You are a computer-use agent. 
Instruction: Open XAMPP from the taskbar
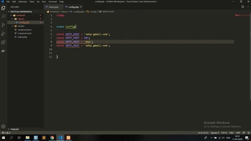(x=68, y=137)
